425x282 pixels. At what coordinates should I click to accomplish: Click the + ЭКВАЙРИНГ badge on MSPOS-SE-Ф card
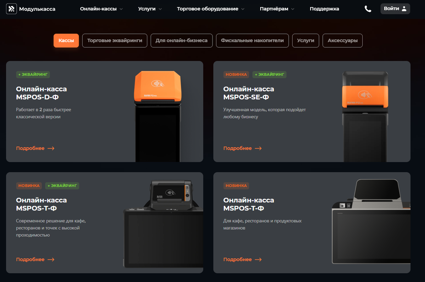[x=270, y=75]
